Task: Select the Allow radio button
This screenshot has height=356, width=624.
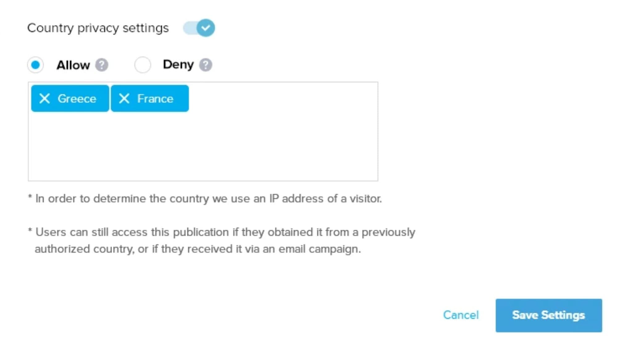Action: point(36,65)
